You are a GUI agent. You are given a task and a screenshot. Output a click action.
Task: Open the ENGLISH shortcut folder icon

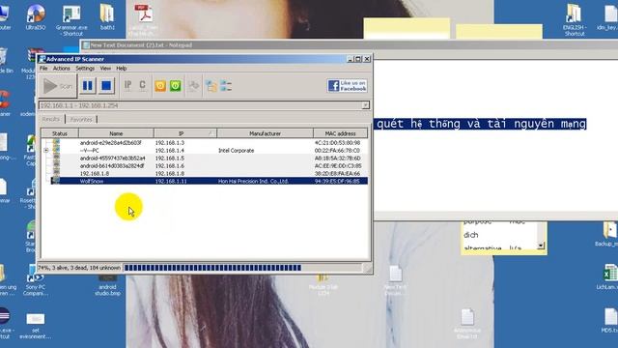(x=574, y=19)
